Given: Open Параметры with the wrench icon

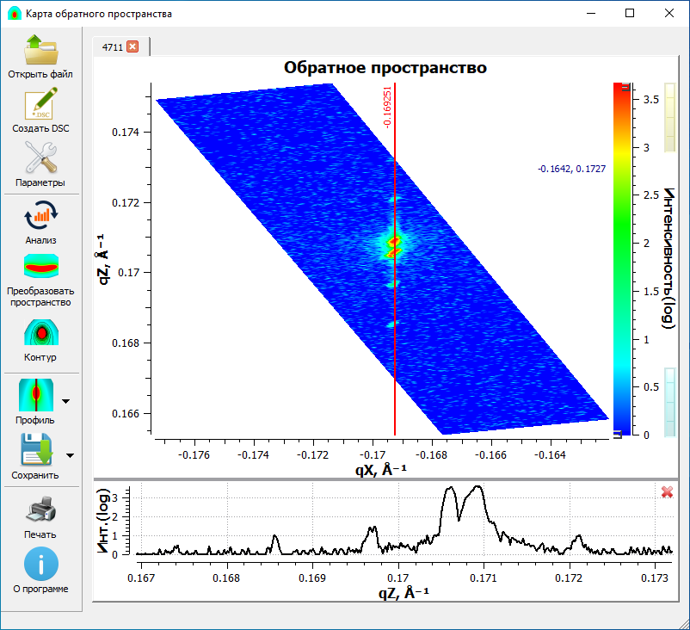Looking at the screenshot, I should pyautogui.click(x=40, y=159).
